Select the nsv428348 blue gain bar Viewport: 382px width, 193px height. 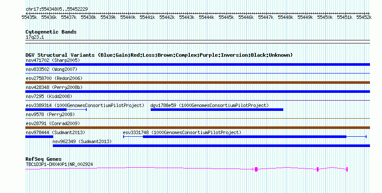[197, 92]
